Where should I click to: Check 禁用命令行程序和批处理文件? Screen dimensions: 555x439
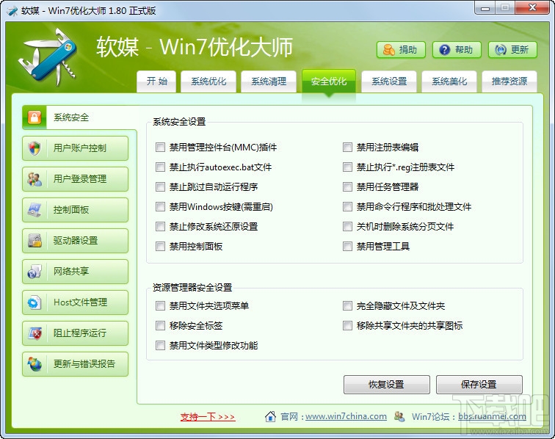tap(347, 206)
